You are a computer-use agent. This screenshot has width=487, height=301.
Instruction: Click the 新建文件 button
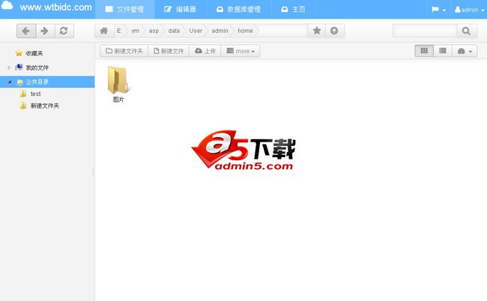[x=169, y=51]
